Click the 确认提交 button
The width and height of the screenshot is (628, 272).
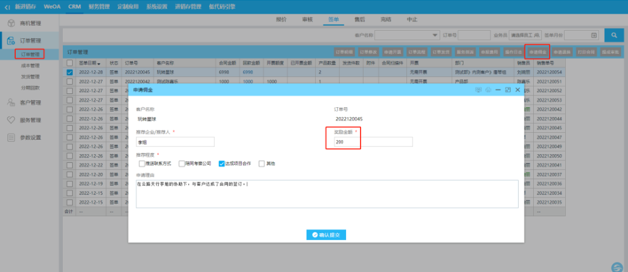coord(326,235)
